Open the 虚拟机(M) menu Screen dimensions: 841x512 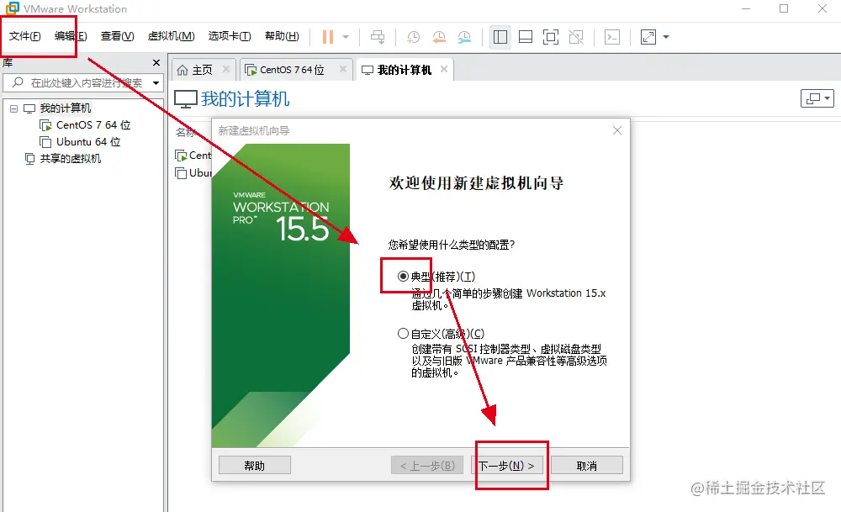[x=171, y=36]
